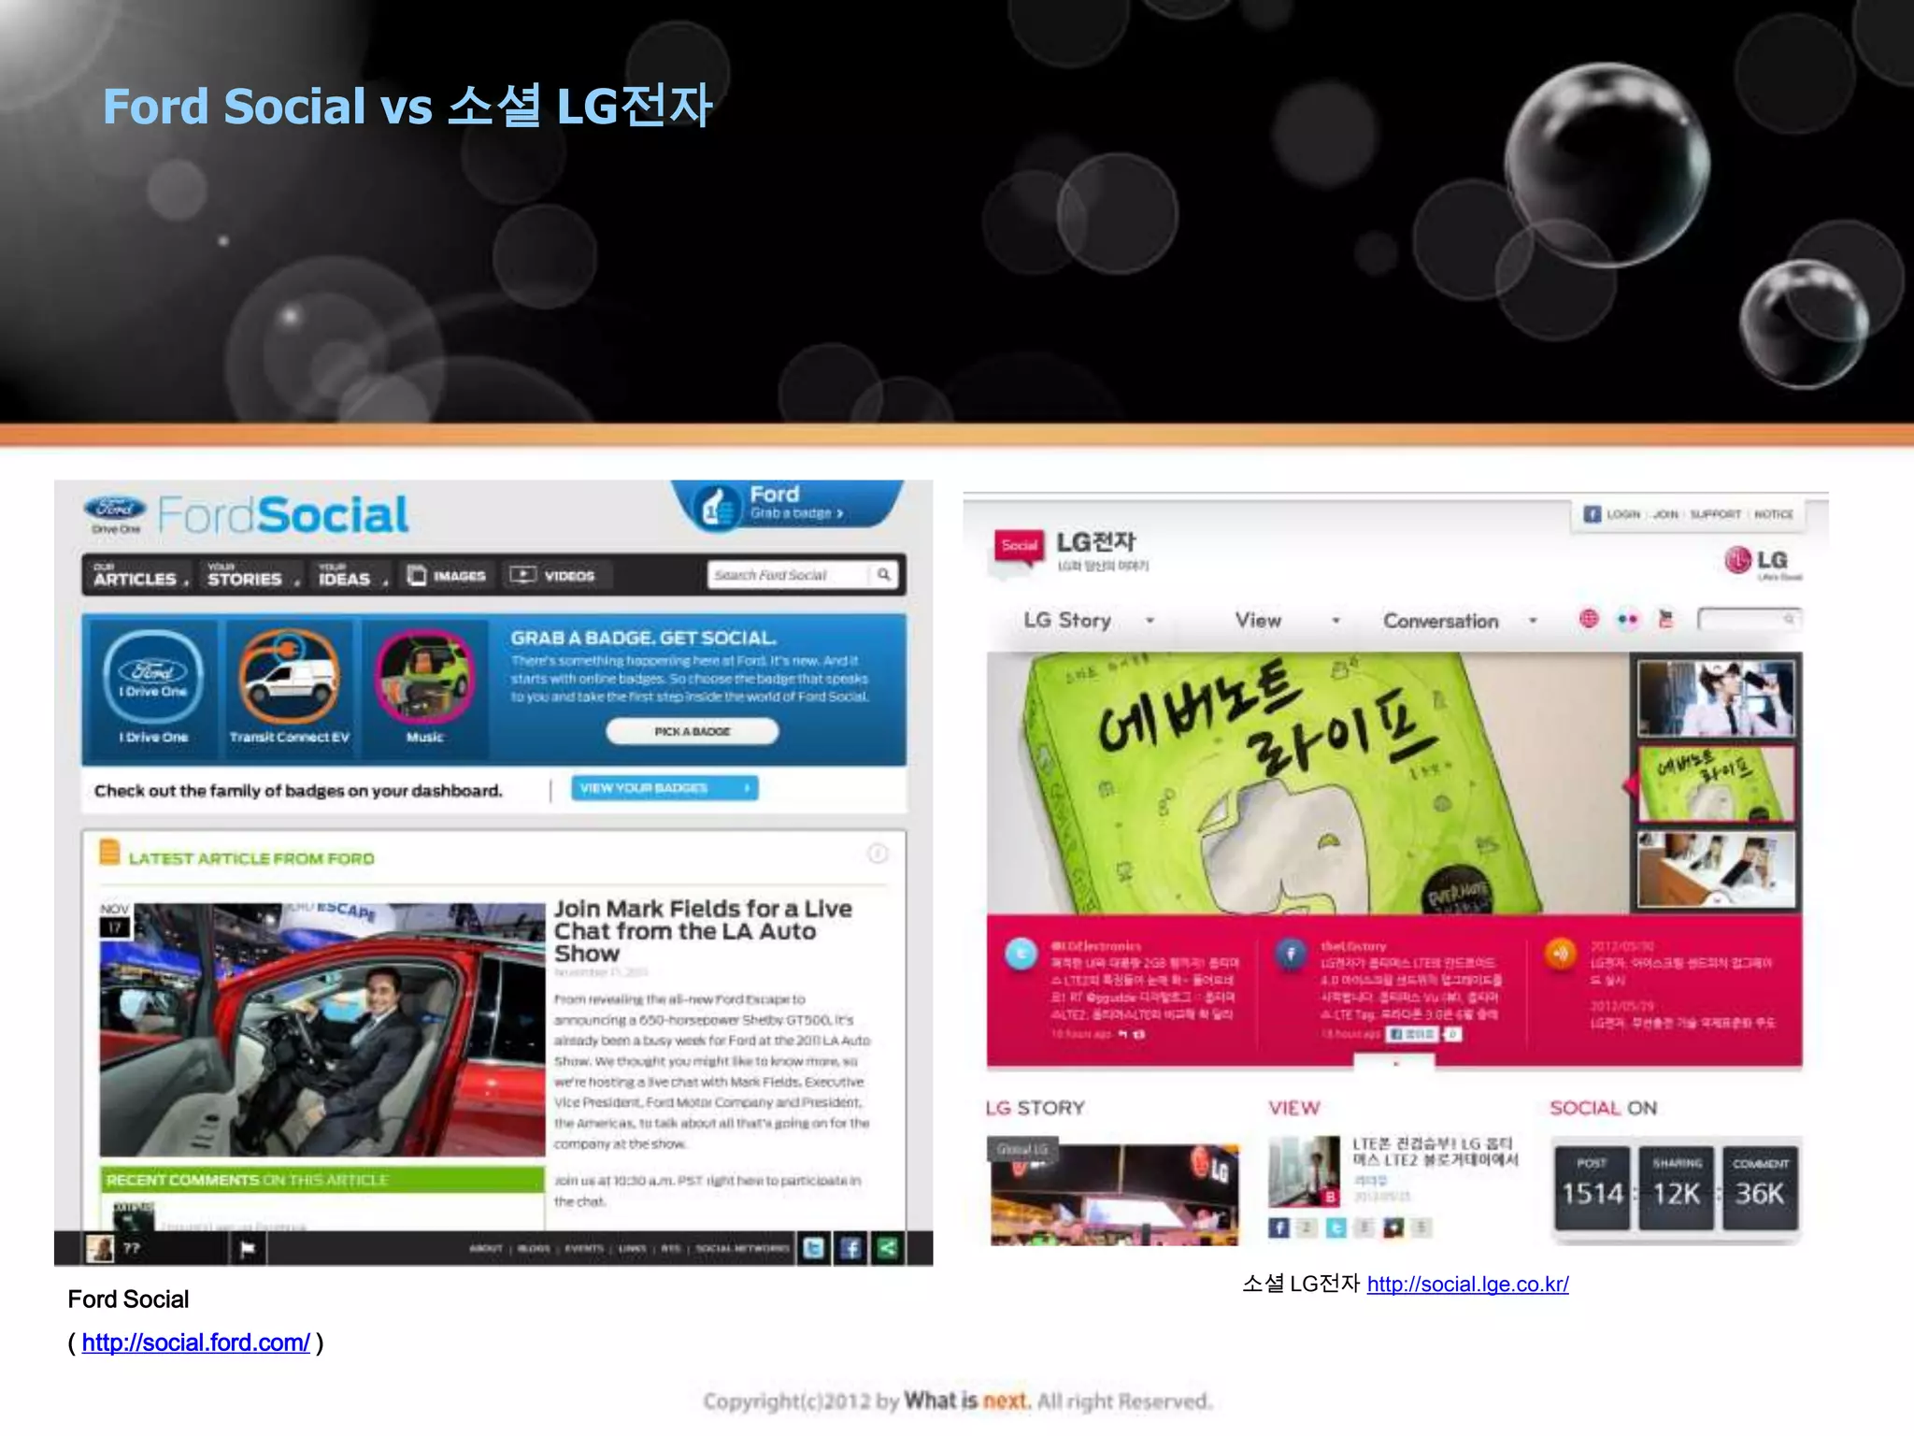Click the thumbs-up Ford Grab a badge tab
Screen dimensions: 1914x1436
click(787, 505)
